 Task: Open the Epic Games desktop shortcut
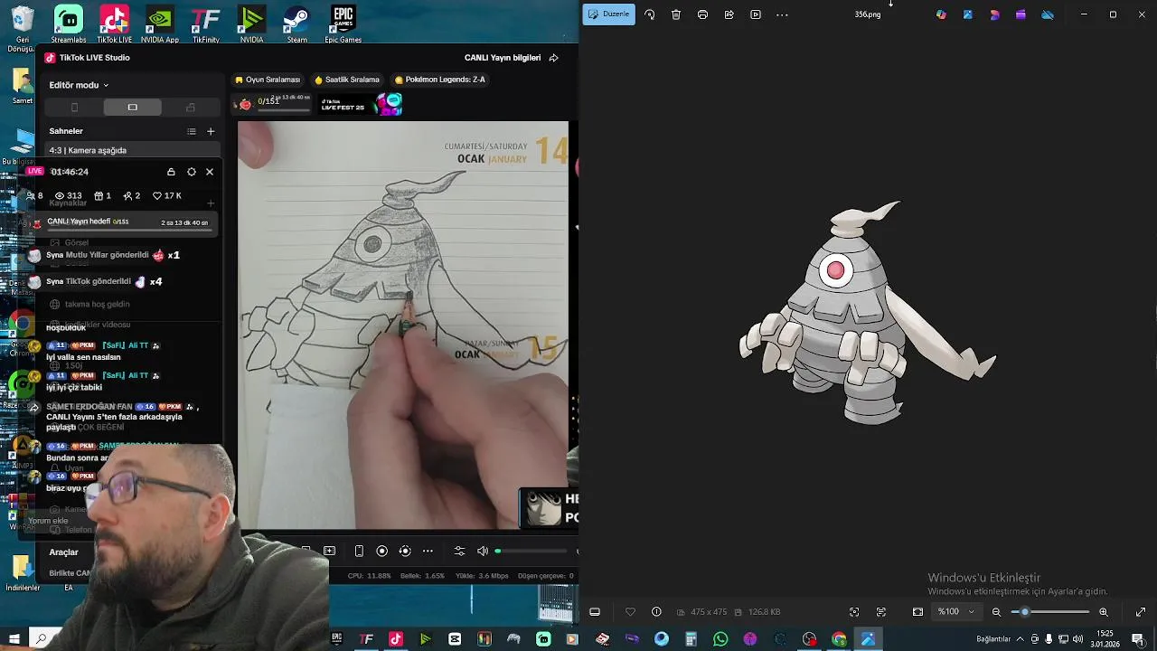(x=343, y=24)
